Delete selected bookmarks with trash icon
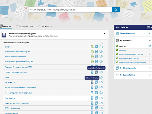The image size is (152, 114). click(149, 46)
